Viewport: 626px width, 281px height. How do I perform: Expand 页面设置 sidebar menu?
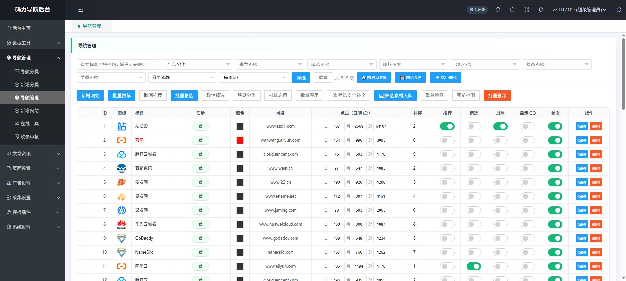pyautogui.click(x=33, y=168)
